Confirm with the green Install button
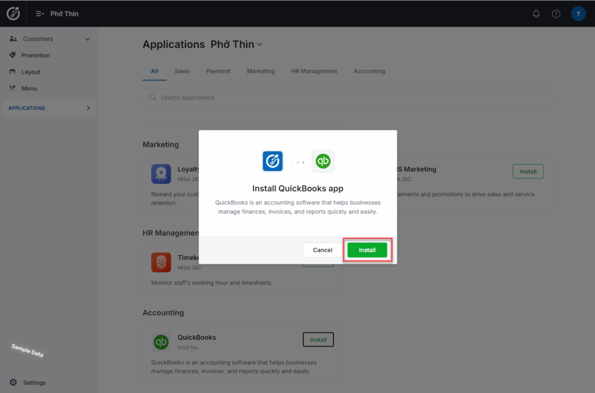The image size is (595, 393). 367,250
